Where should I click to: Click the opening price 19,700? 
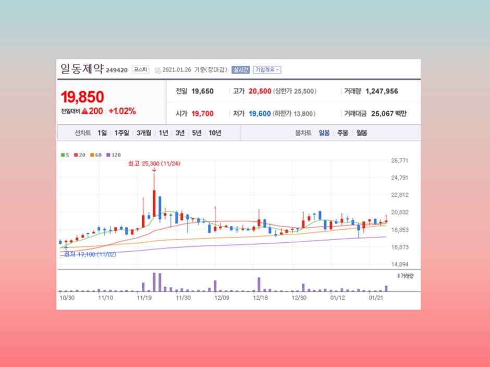(x=202, y=114)
